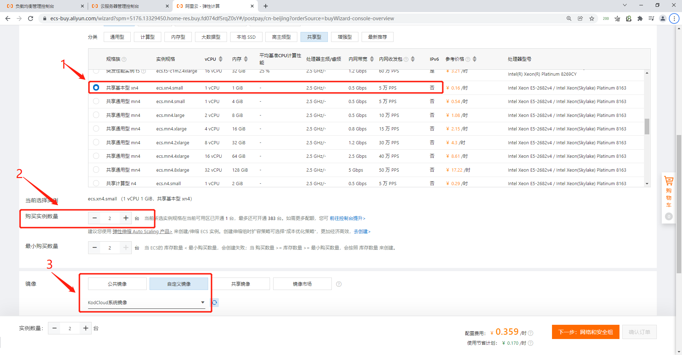This screenshot has width=682, height=355.
Task: Show help for 内网收发包 column
Action: tap(406, 59)
